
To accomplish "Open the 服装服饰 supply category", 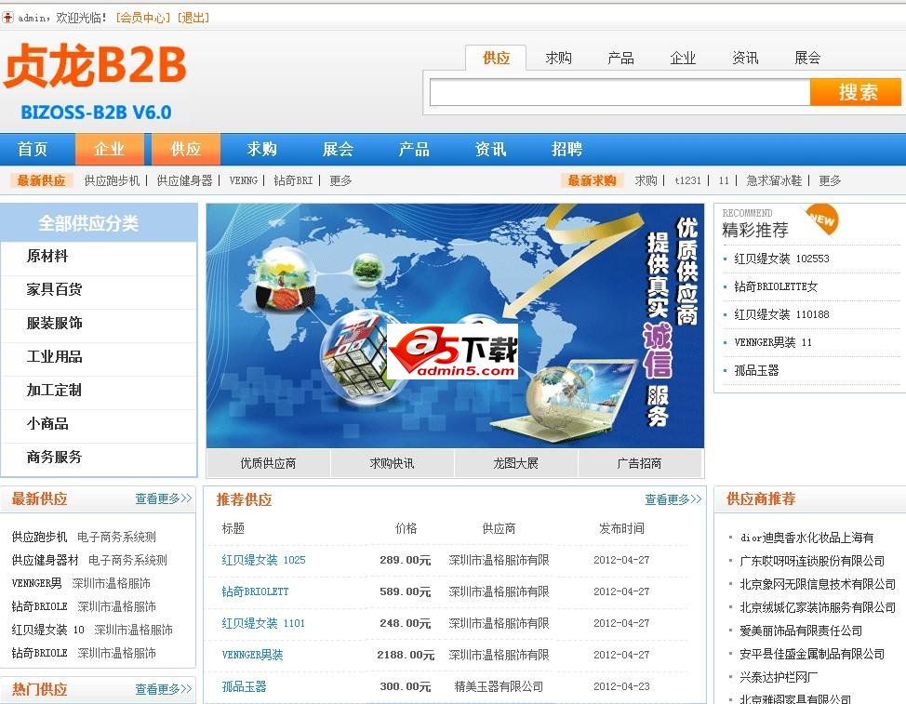I will click(54, 323).
